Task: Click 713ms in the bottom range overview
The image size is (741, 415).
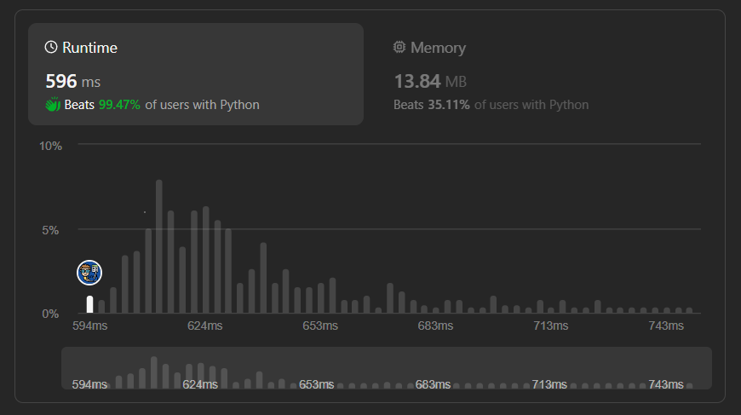Action: (x=549, y=384)
